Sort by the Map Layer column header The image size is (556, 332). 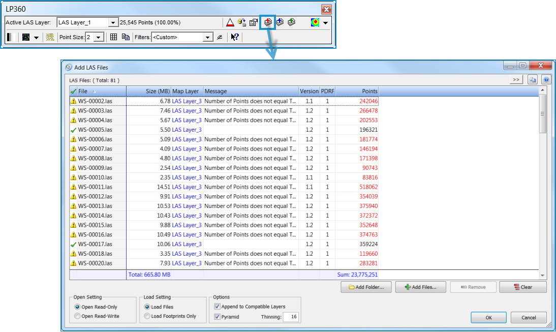[187, 91]
